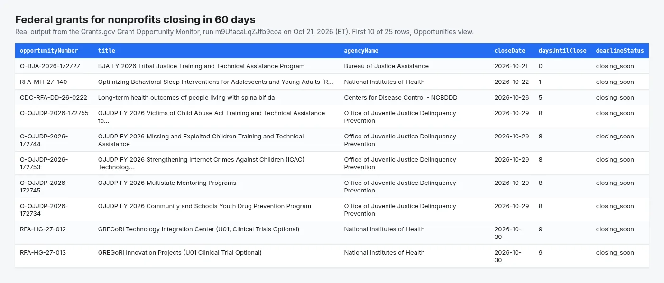Click close date 2026-10-26

tap(511, 98)
